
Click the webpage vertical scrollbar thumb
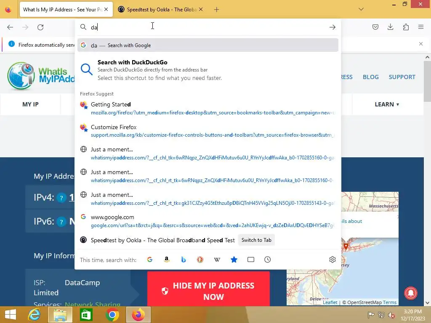coord(427,81)
